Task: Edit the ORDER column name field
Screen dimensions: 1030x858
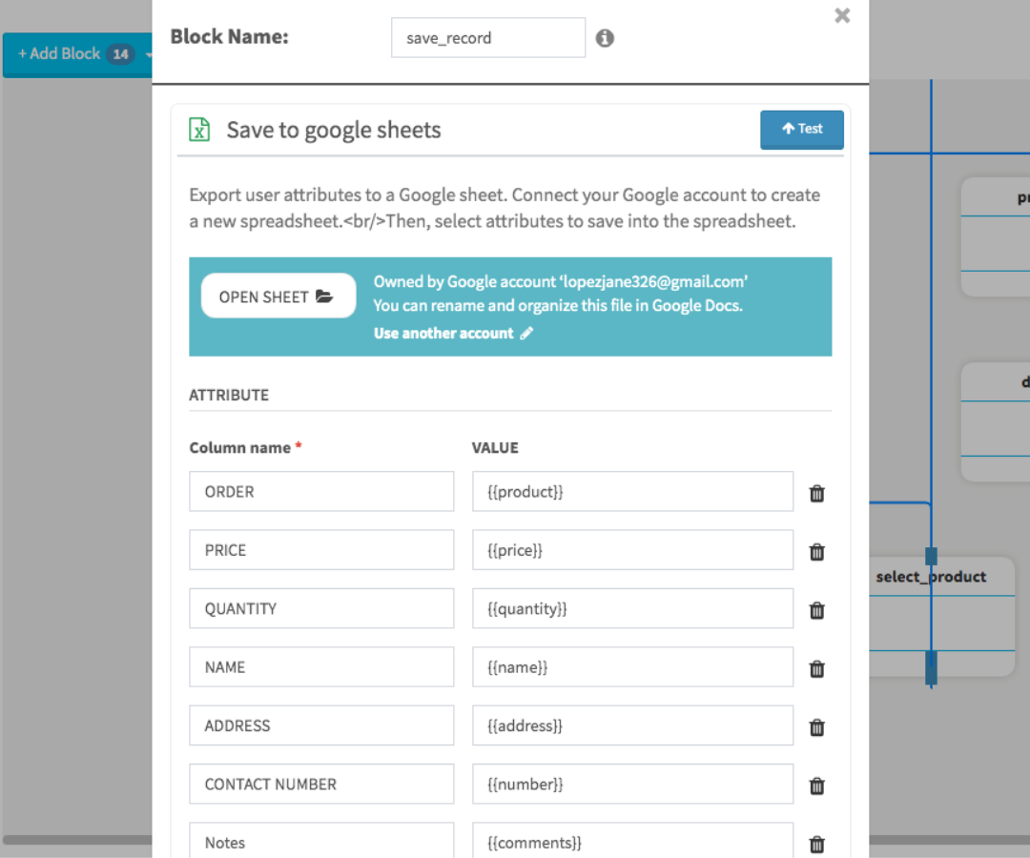Action: (321, 491)
